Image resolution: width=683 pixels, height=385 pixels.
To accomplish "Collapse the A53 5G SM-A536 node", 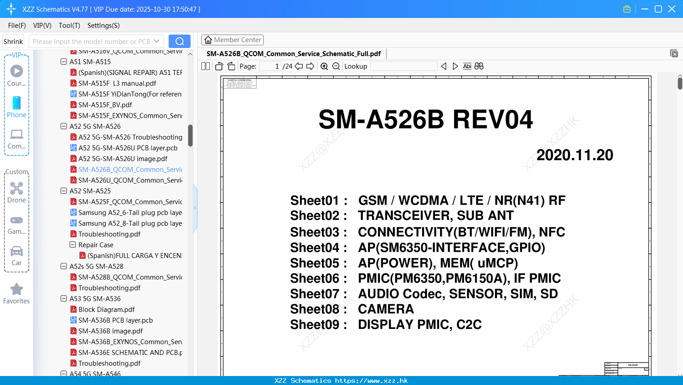I will pyautogui.click(x=64, y=298).
